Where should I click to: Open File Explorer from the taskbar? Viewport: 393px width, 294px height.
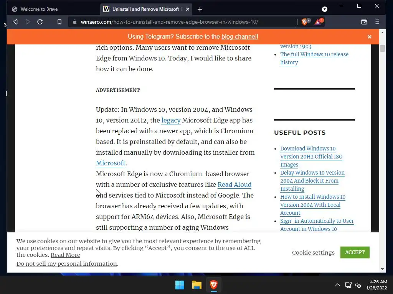click(x=197, y=285)
